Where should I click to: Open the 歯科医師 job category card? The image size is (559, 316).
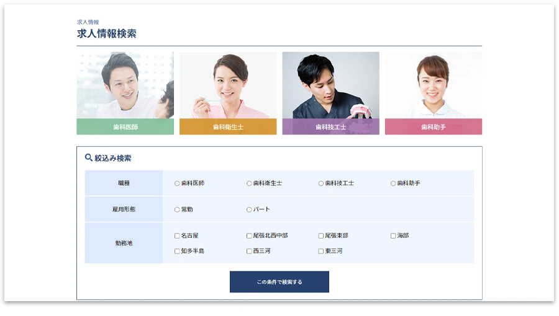125,93
